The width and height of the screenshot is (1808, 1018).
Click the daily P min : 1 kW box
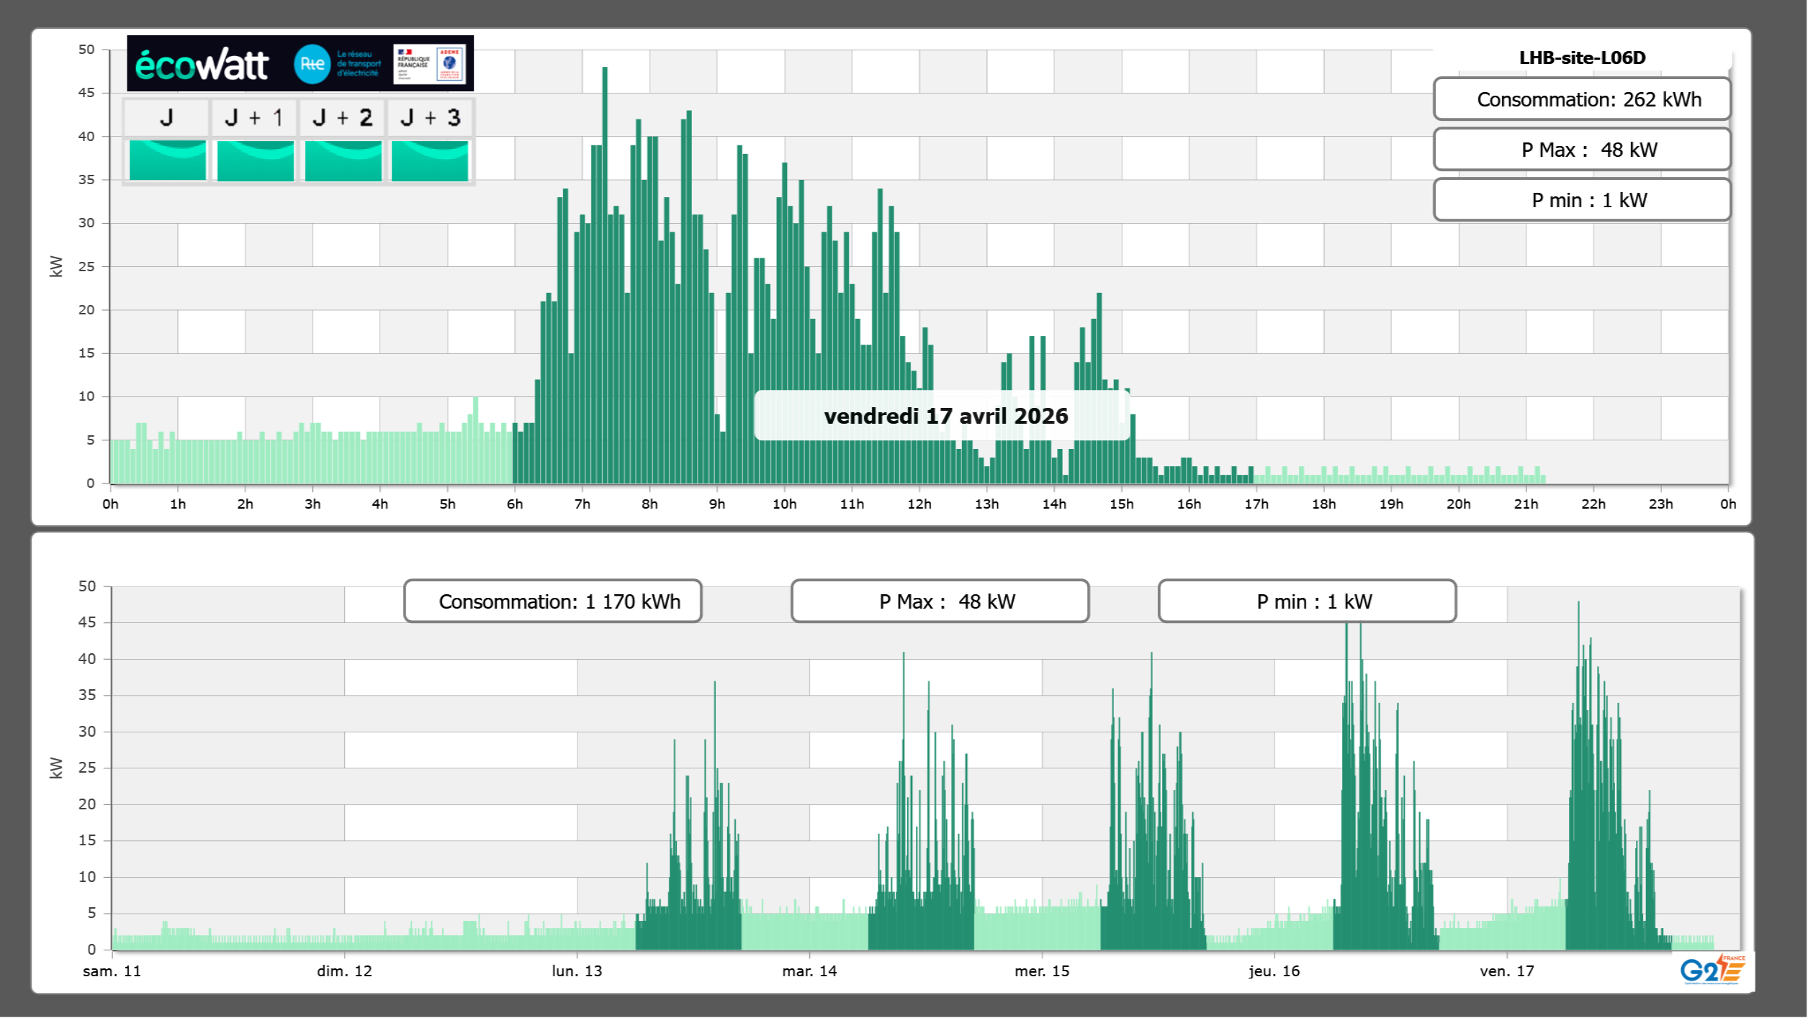click(1581, 200)
